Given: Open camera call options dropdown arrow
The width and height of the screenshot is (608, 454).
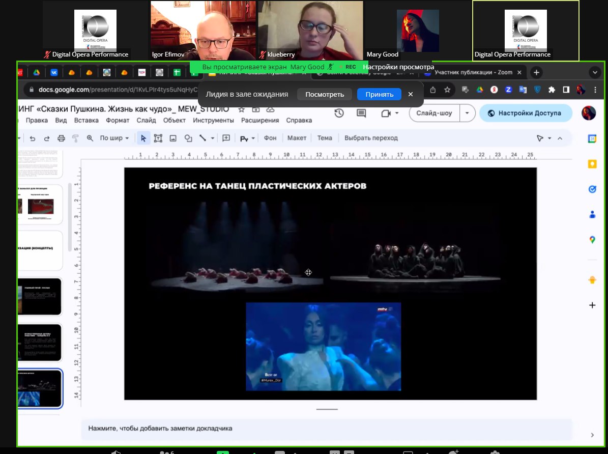Looking at the screenshot, I should pos(397,113).
